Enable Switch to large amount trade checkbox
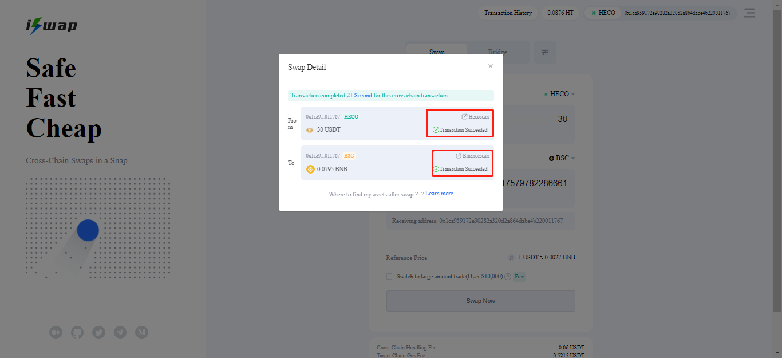The height and width of the screenshot is (358, 782). (x=390, y=276)
